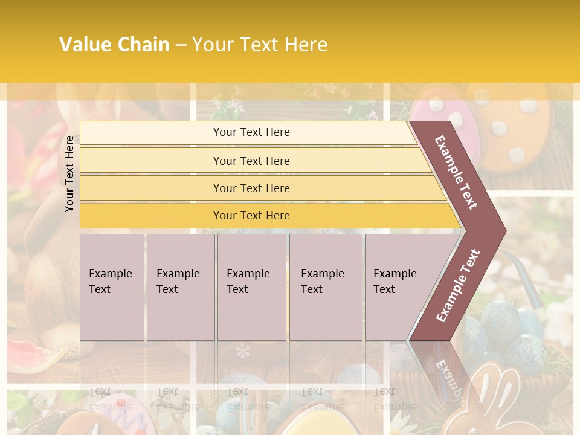Click the upper chevron arm "Example Text"
This screenshot has width=580, height=435.
pos(457,172)
